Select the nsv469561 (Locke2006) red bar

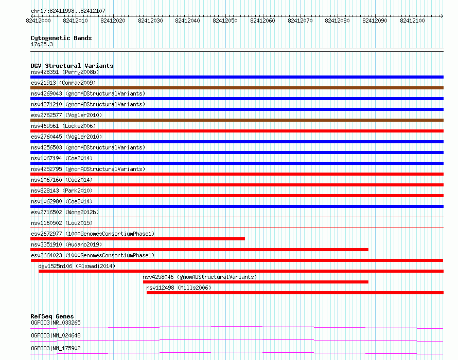237,131
